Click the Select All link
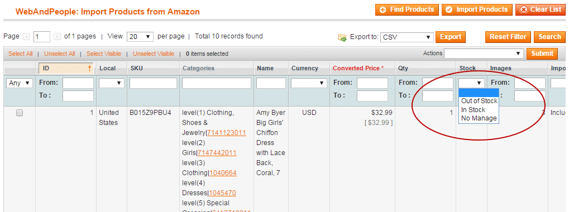Screen dimensions: 574x212 click(21, 54)
